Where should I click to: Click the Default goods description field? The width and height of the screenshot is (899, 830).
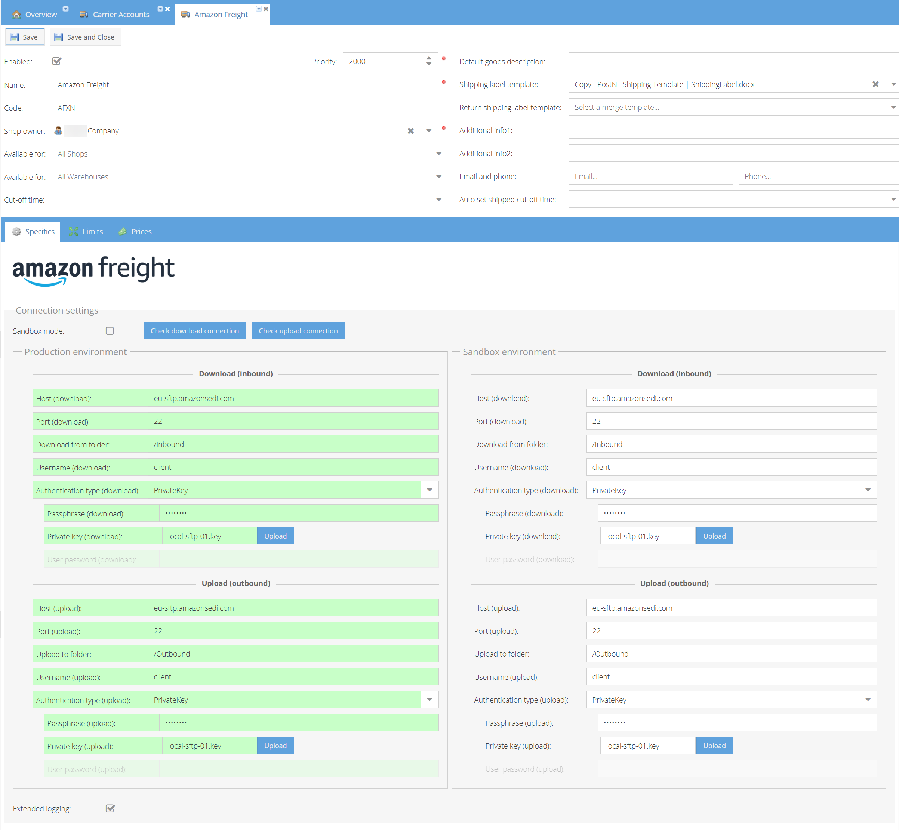coord(732,62)
